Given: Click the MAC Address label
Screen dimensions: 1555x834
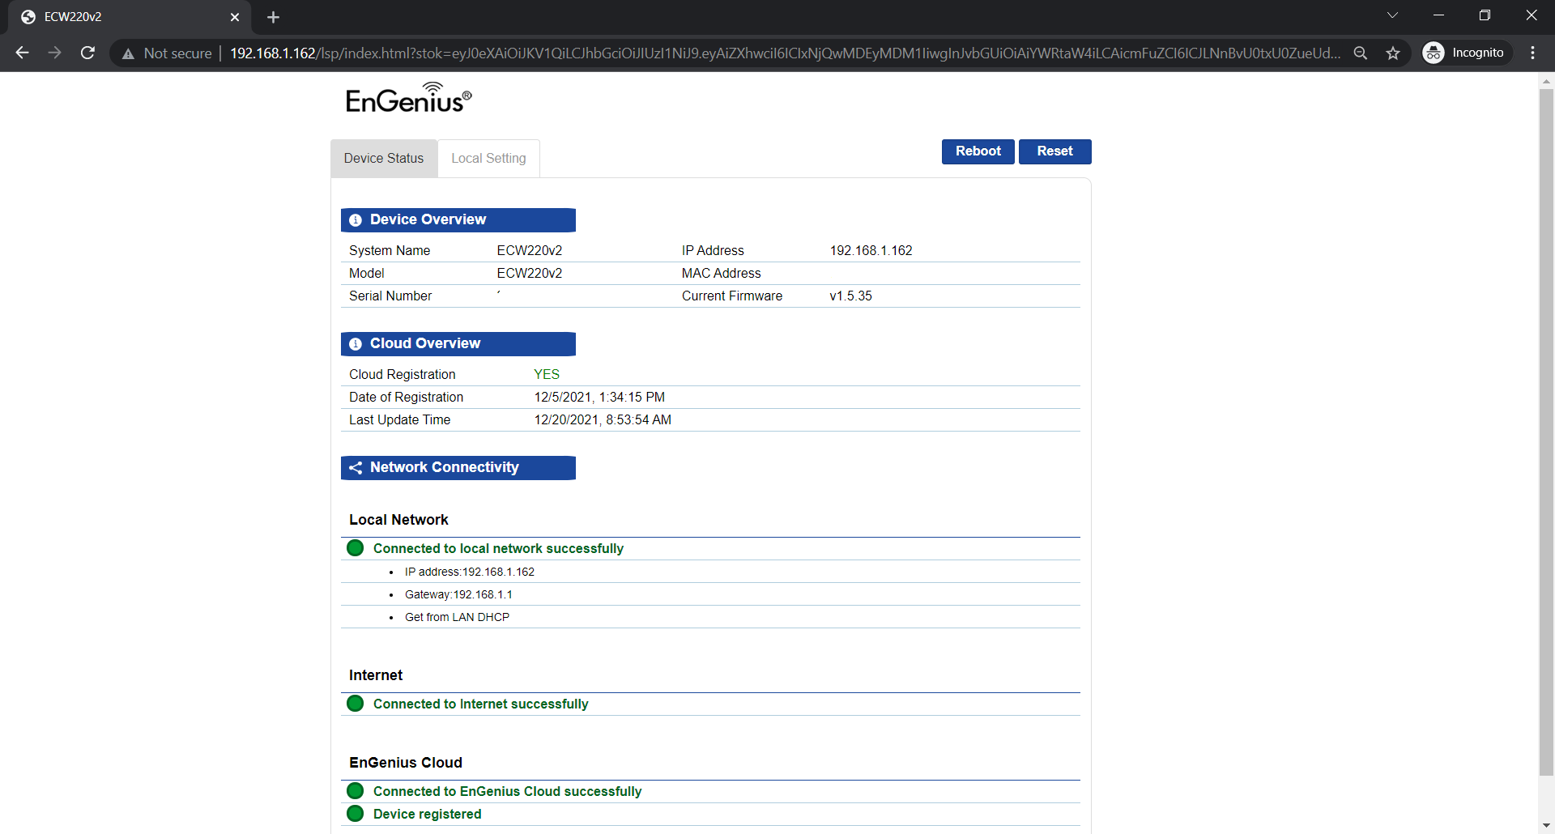Looking at the screenshot, I should click(x=721, y=274).
